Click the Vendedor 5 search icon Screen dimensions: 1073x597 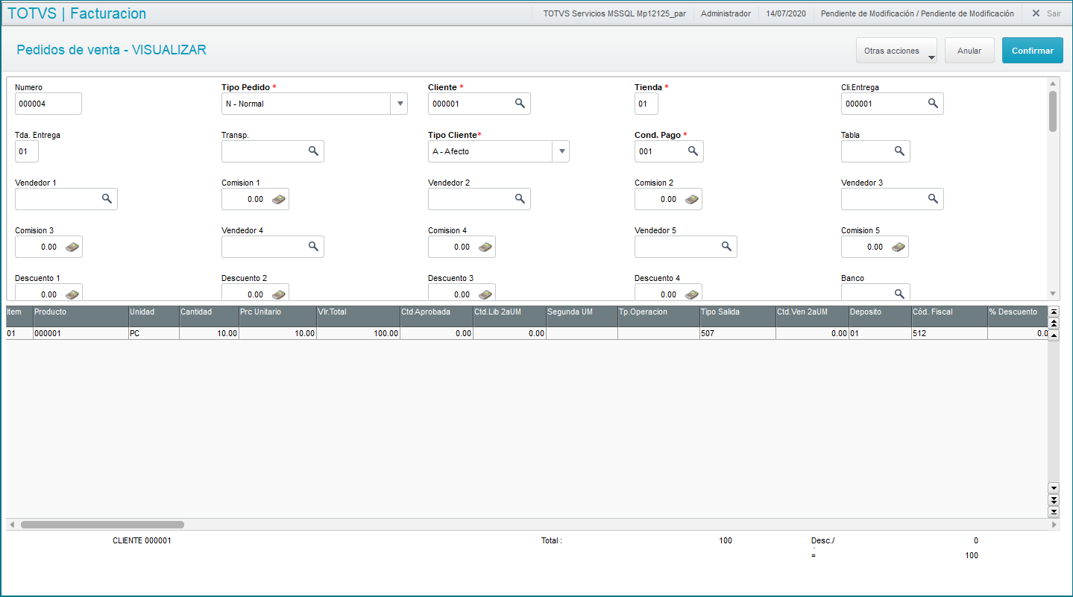[x=726, y=247]
